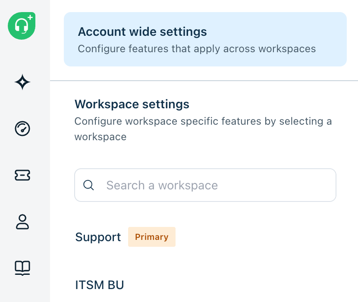358x302 pixels.
Task: Click into the 'Search a workspace' field
Action: click(205, 185)
